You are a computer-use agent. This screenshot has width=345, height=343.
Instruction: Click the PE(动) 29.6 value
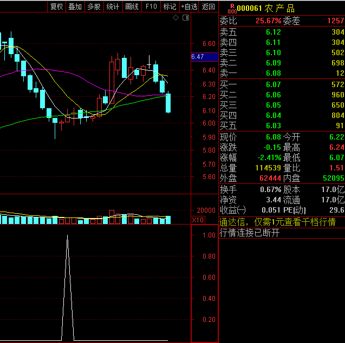pos(337,210)
